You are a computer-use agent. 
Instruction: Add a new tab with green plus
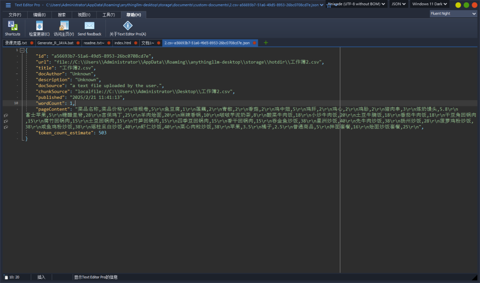coord(266,43)
